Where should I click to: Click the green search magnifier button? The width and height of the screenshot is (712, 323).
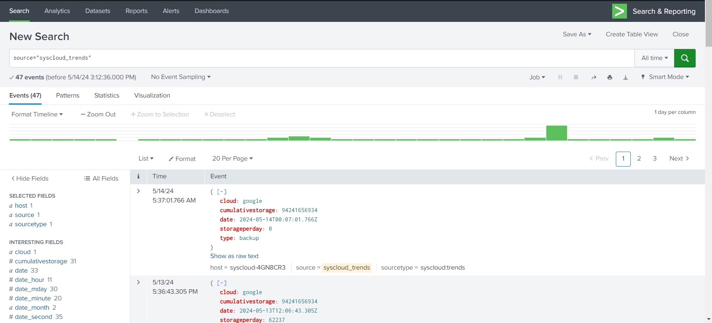click(685, 58)
